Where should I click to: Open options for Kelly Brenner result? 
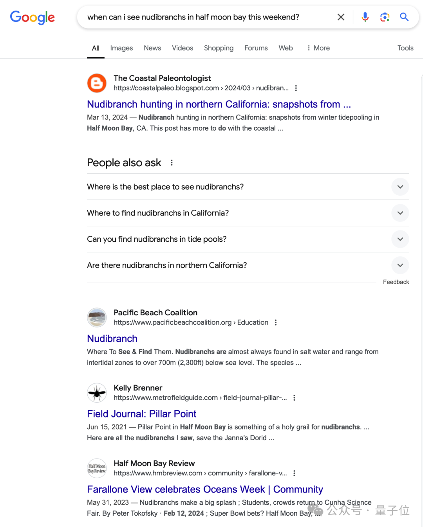pos(294,397)
